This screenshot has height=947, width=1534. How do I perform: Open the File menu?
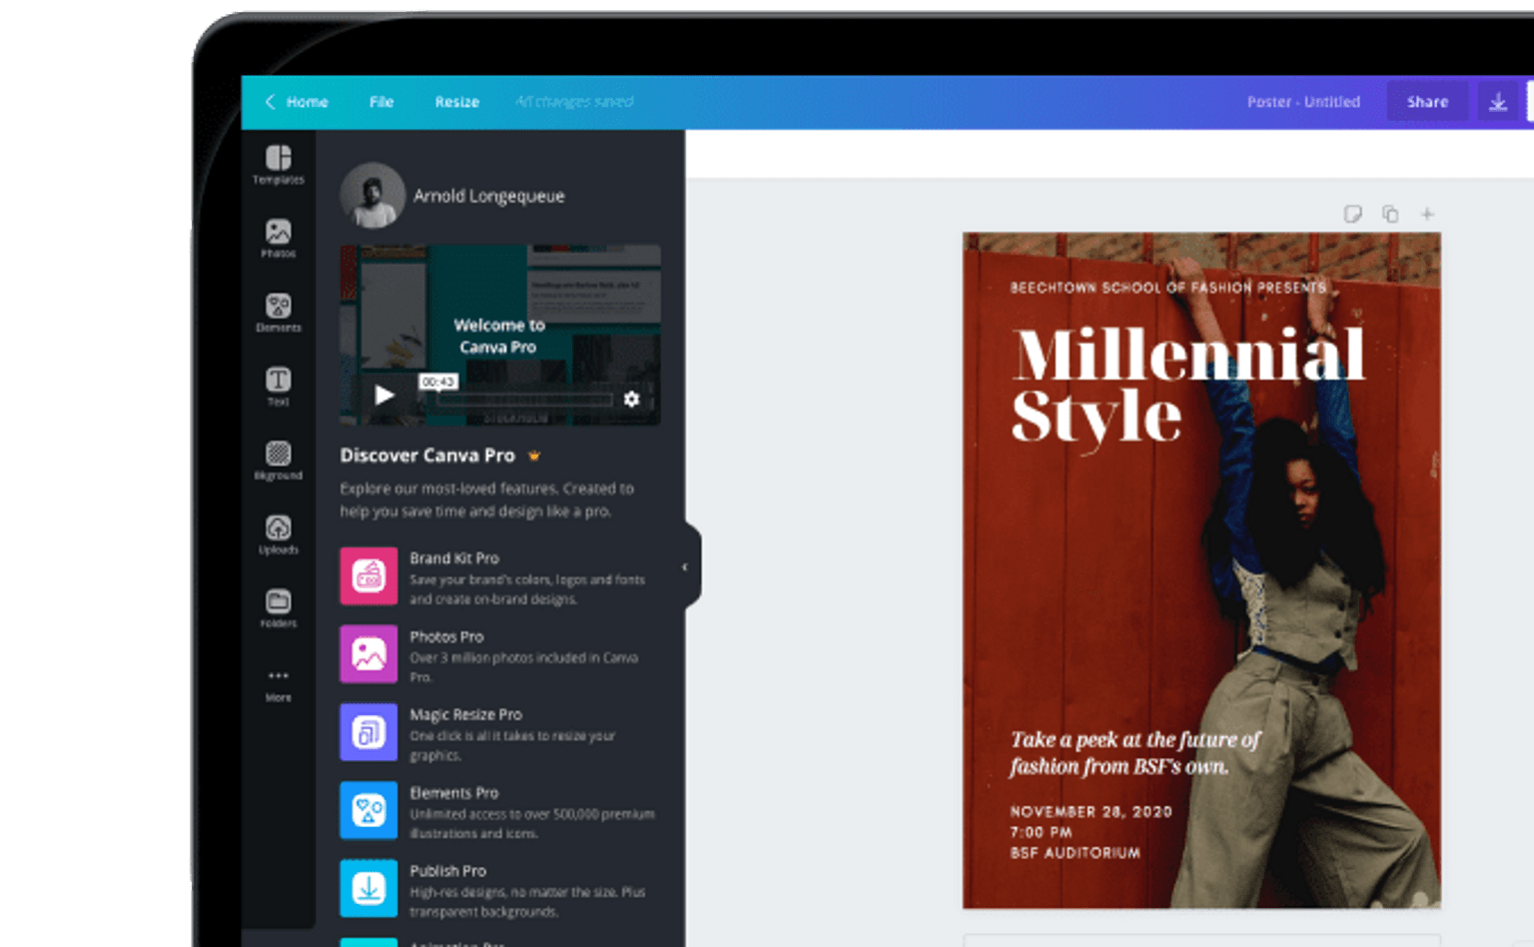[381, 102]
